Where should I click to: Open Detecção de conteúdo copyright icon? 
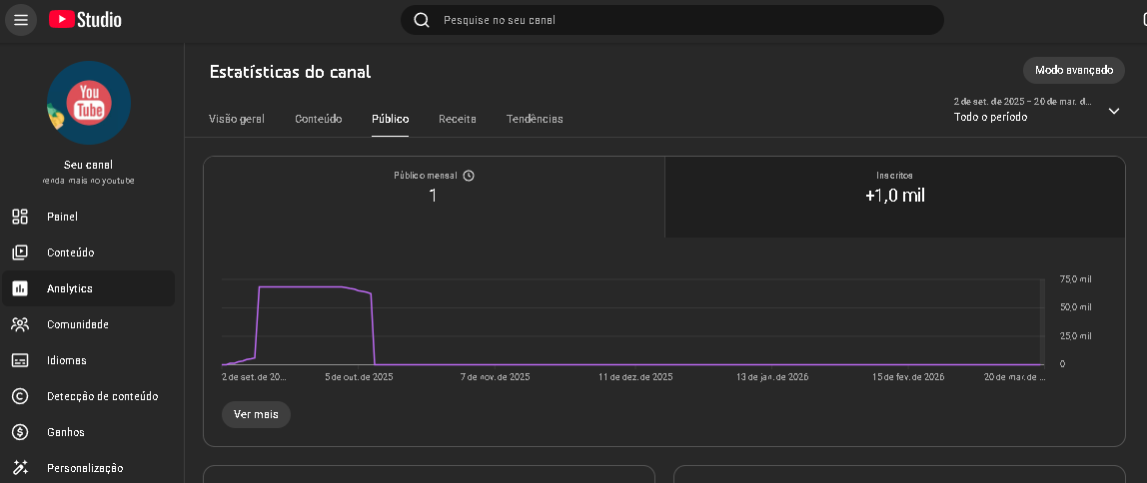pyautogui.click(x=20, y=396)
